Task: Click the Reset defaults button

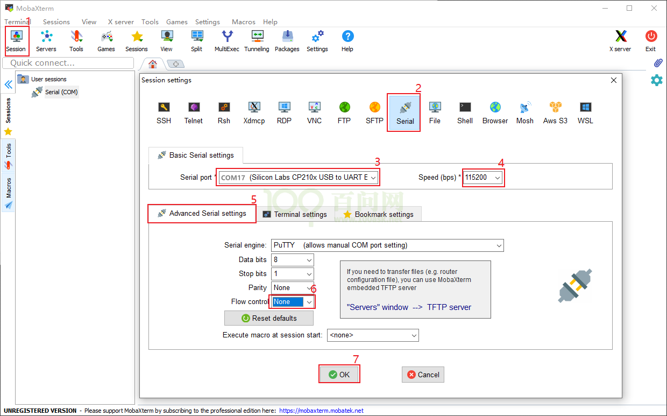Action: pos(269,318)
